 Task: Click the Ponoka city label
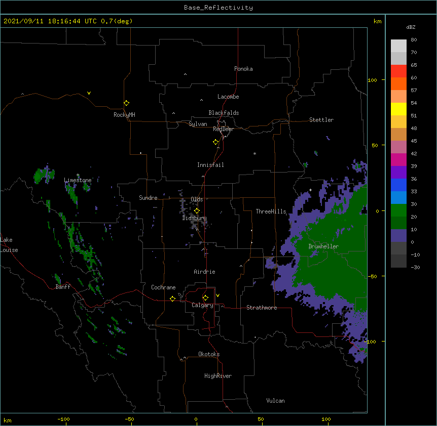243,69
